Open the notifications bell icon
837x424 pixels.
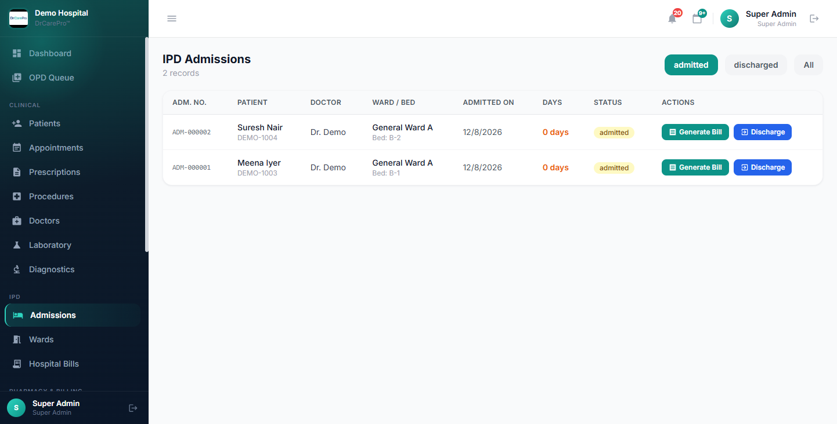(672, 19)
